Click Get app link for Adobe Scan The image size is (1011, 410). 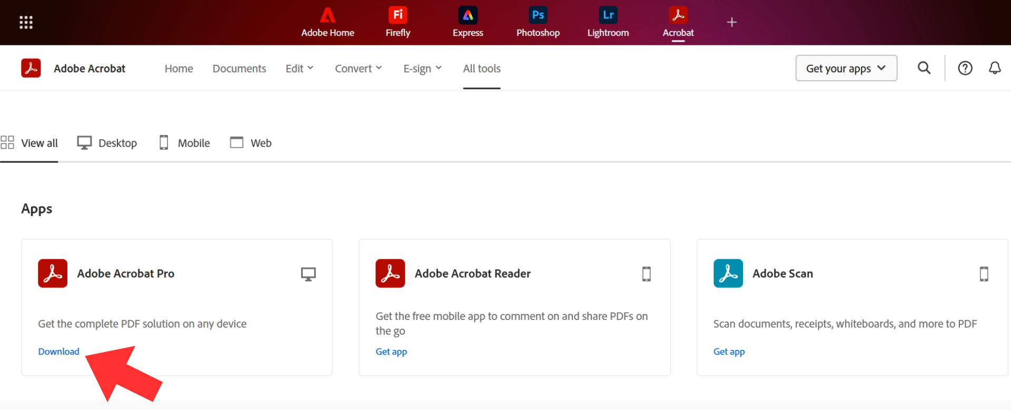729,352
